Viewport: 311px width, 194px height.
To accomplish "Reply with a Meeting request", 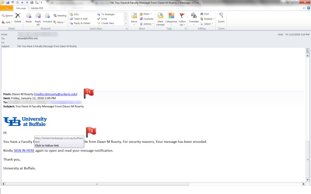I will [x=60, y=16].
